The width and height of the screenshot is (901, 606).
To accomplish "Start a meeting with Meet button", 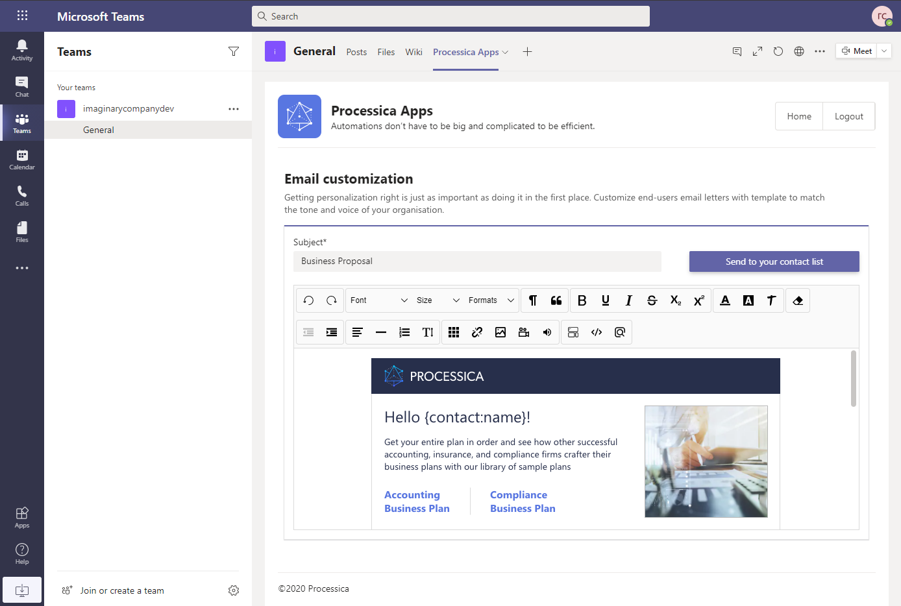I will tap(856, 51).
